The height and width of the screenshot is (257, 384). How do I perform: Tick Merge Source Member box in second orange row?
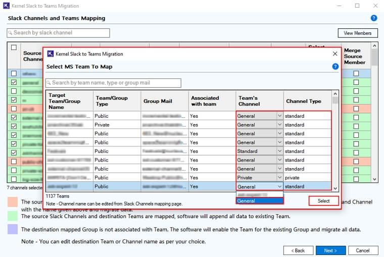coord(356,162)
